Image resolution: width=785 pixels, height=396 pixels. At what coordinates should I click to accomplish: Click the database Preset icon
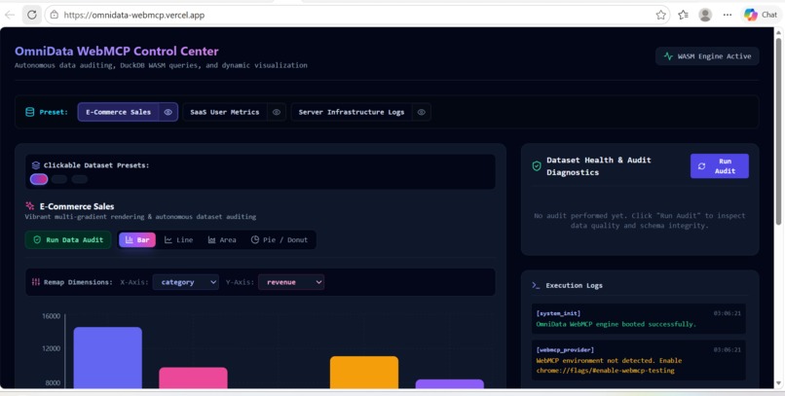point(30,112)
